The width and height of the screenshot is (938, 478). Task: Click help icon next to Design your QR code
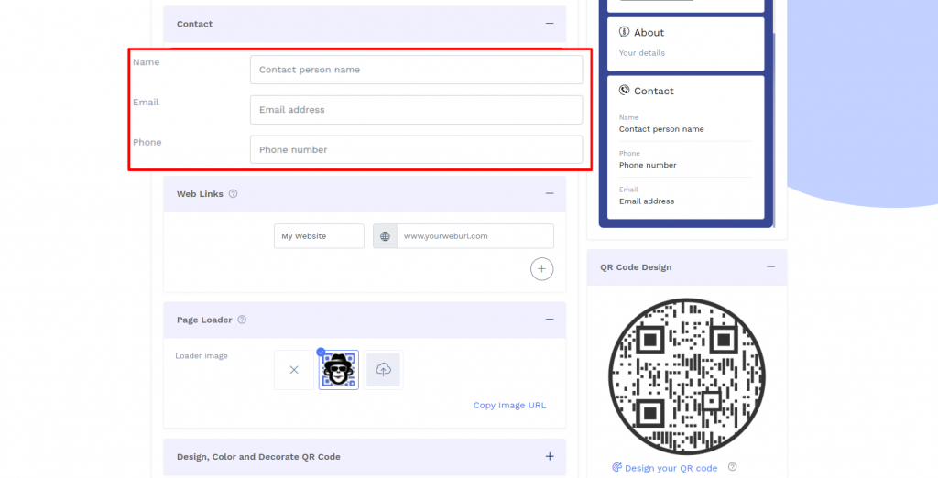coord(732,467)
